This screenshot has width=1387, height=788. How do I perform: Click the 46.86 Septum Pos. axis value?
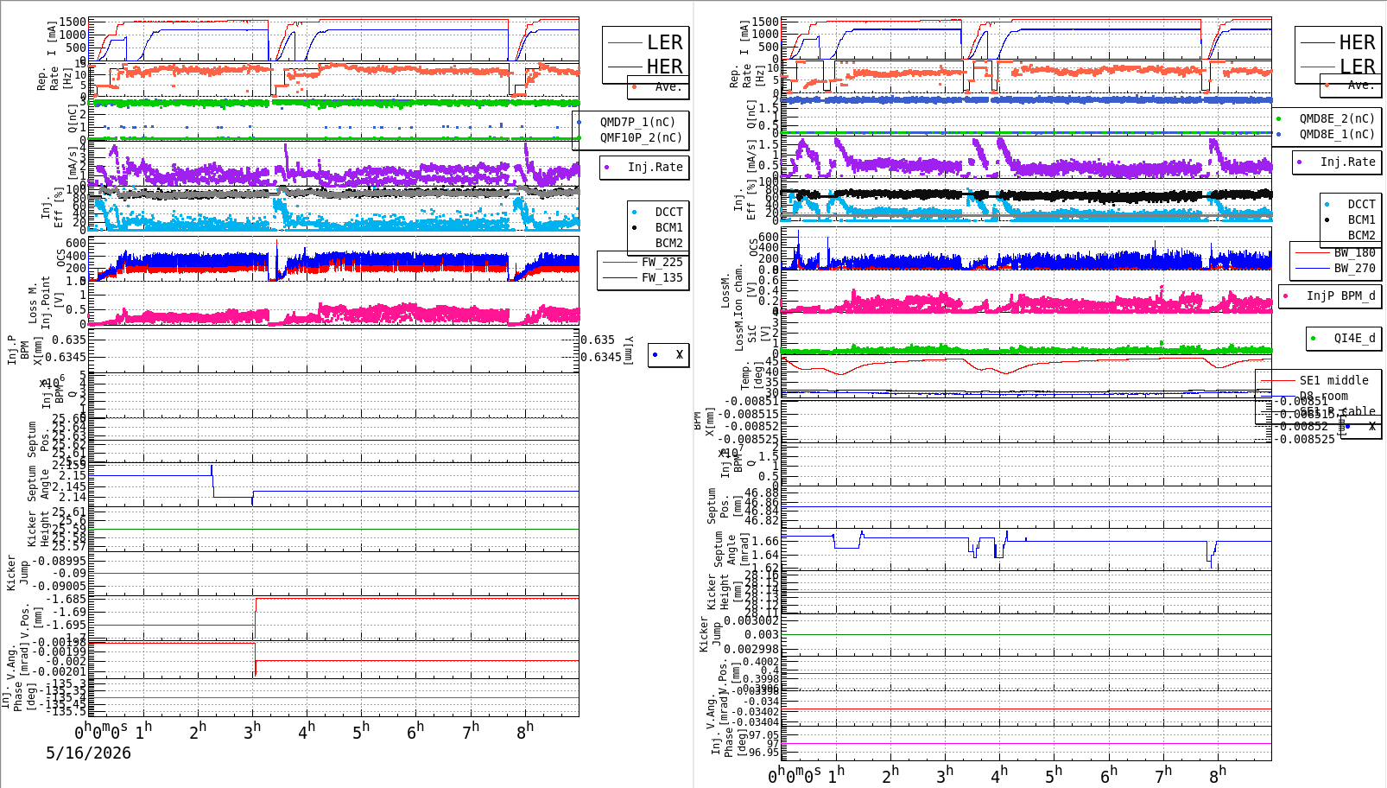pyautogui.click(x=762, y=502)
